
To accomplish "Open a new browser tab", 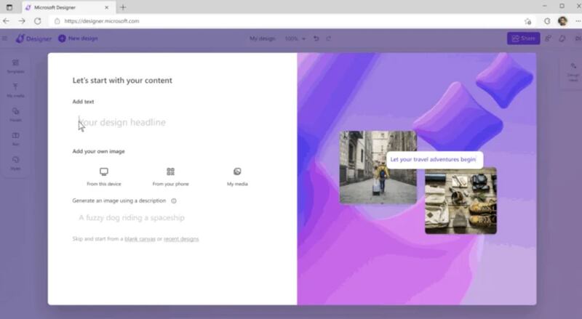I will click(123, 7).
